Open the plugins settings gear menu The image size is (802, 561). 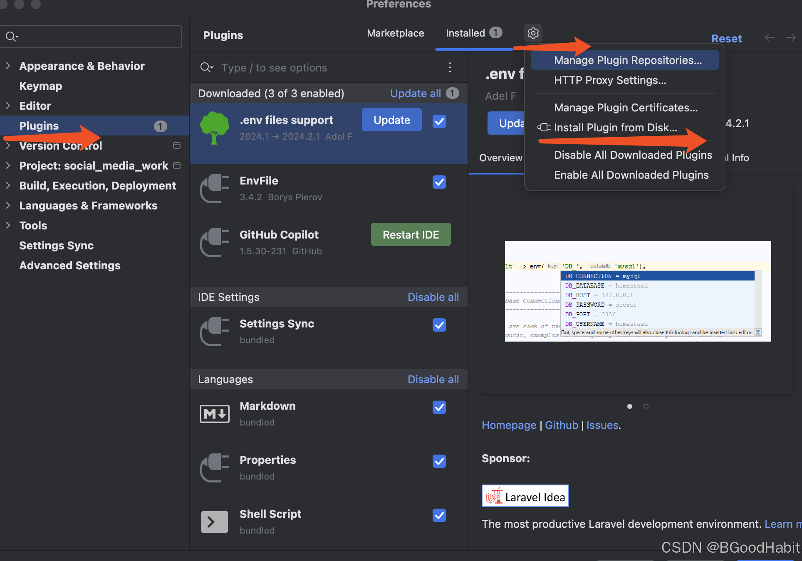pyautogui.click(x=533, y=33)
